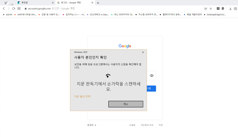Bookmark this page with star icon
The width and height of the screenshot is (238, 137).
(x=211, y=9)
